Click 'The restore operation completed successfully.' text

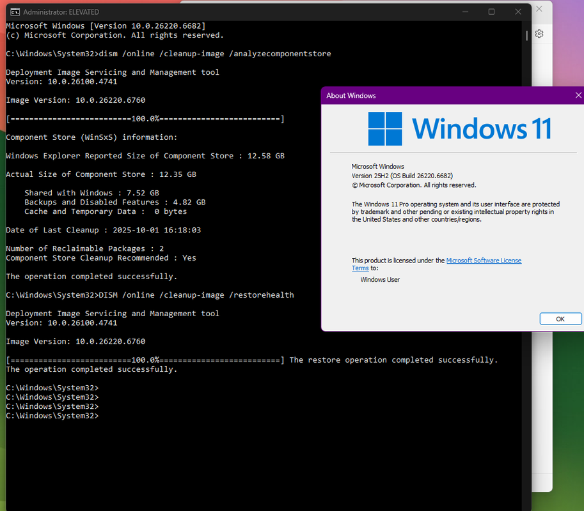coord(393,360)
